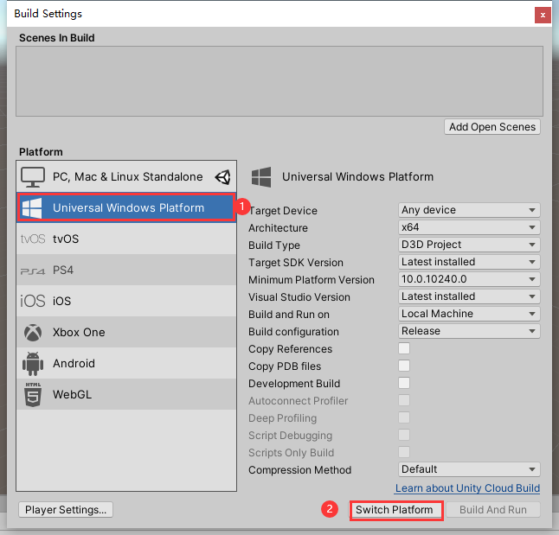559x535 pixels.
Task: Open the Build Type dropdown
Action: [469, 245]
